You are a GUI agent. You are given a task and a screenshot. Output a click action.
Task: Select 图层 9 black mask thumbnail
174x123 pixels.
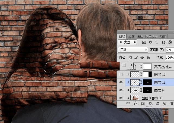[147, 90]
